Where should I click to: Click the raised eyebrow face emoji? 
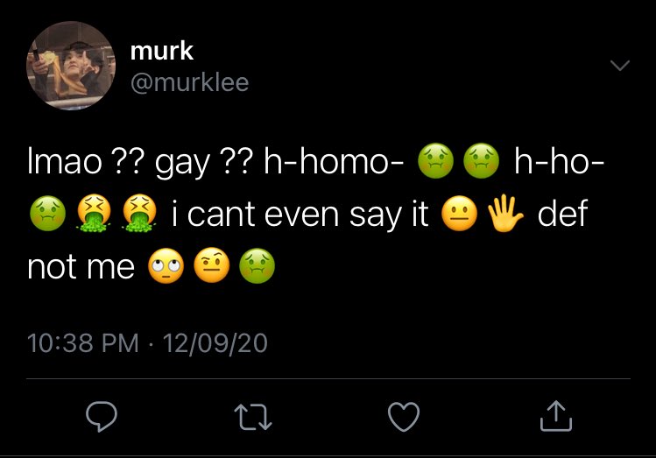click(x=212, y=266)
